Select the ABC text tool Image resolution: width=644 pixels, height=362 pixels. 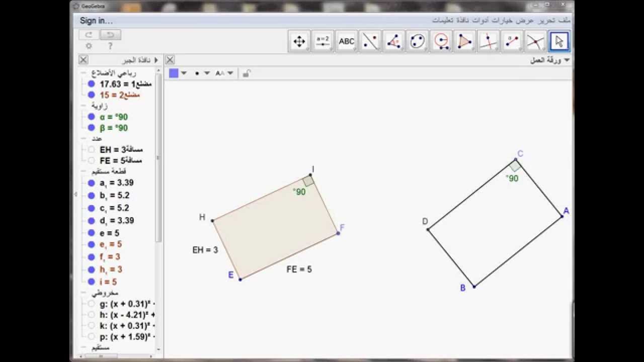(x=346, y=42)
